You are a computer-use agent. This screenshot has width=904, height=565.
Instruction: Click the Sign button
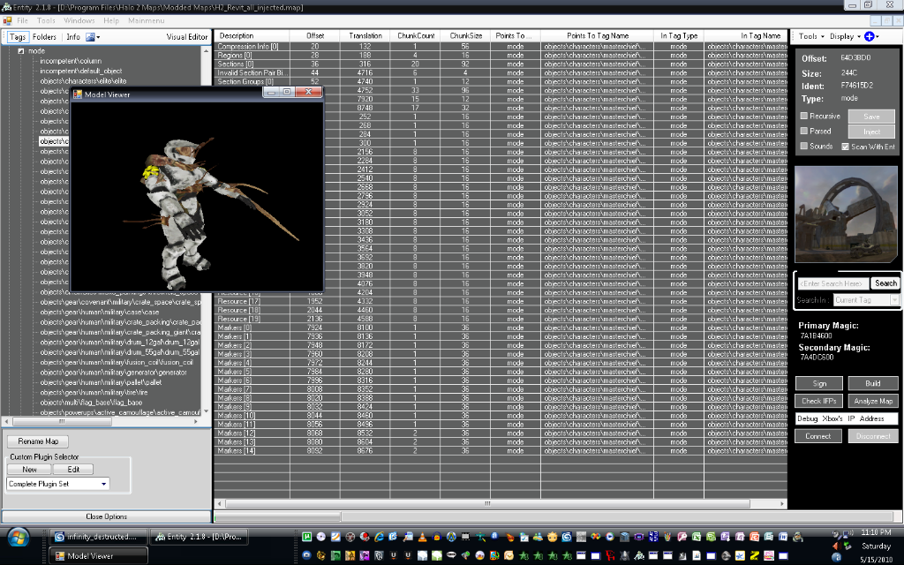(x=819, y=383)
